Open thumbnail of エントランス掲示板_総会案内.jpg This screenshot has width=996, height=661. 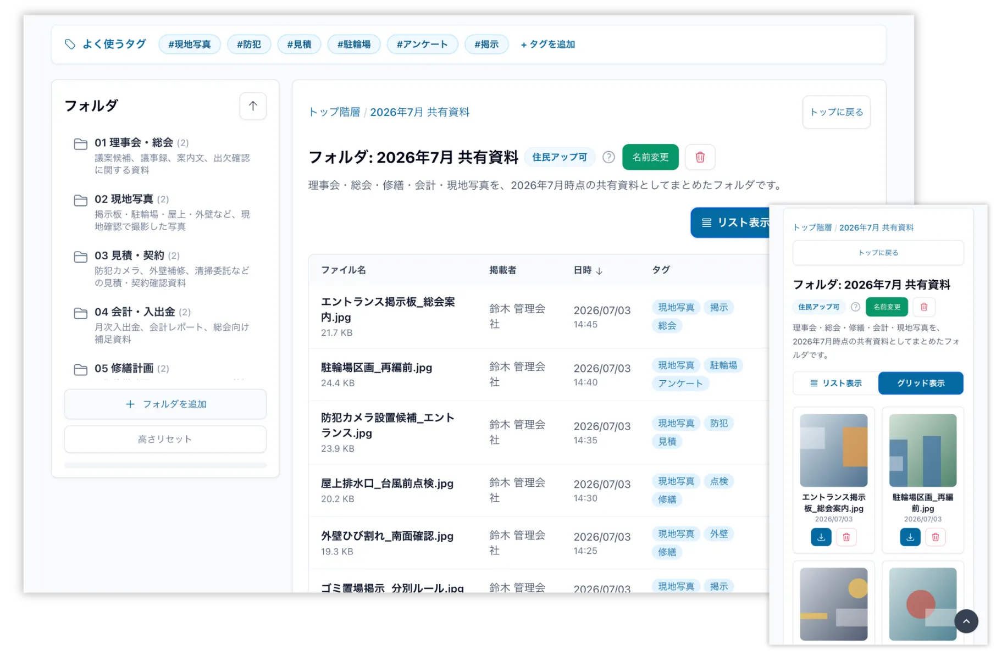coord(834,451)
